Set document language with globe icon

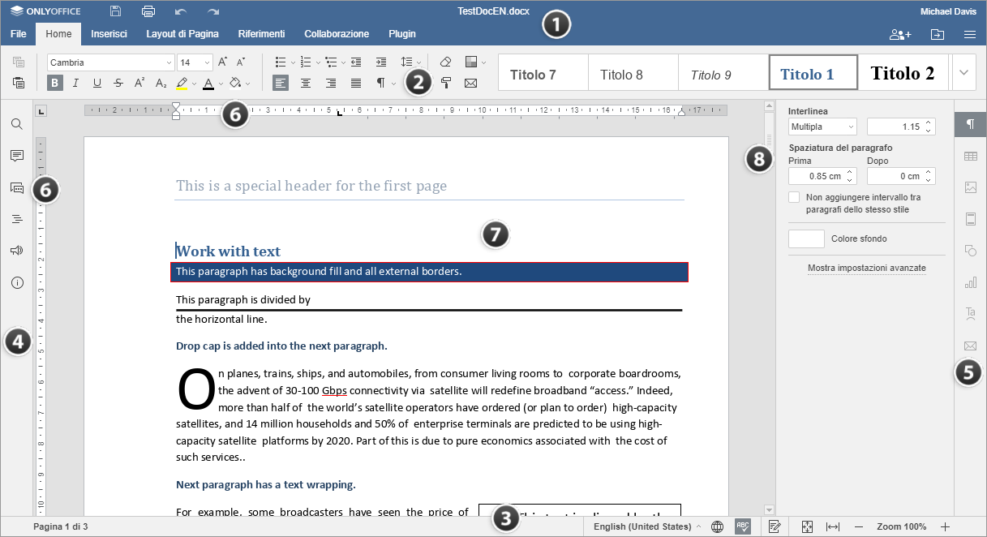coord(717,526)
